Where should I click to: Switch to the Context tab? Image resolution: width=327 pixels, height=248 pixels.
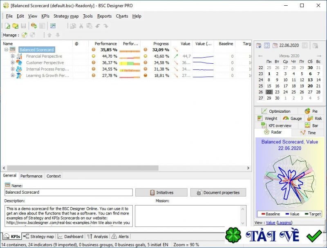click(54, 176)
